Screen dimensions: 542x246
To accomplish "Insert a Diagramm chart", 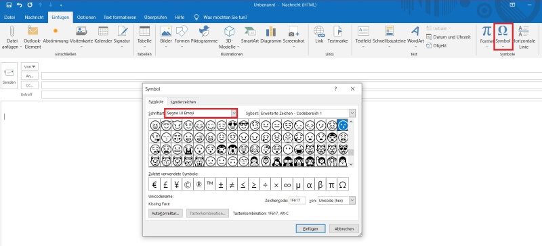I will click(x=271, y=34).
